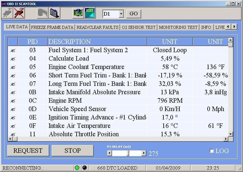
Task: Select the Engine RPM description cell
Action: pos(97,101)
